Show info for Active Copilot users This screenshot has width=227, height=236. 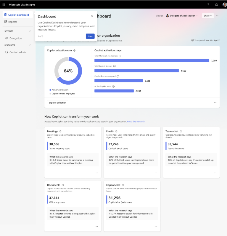pos(113,86)
